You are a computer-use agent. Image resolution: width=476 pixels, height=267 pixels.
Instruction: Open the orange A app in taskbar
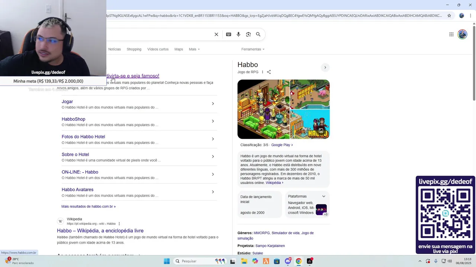(266, 261)
